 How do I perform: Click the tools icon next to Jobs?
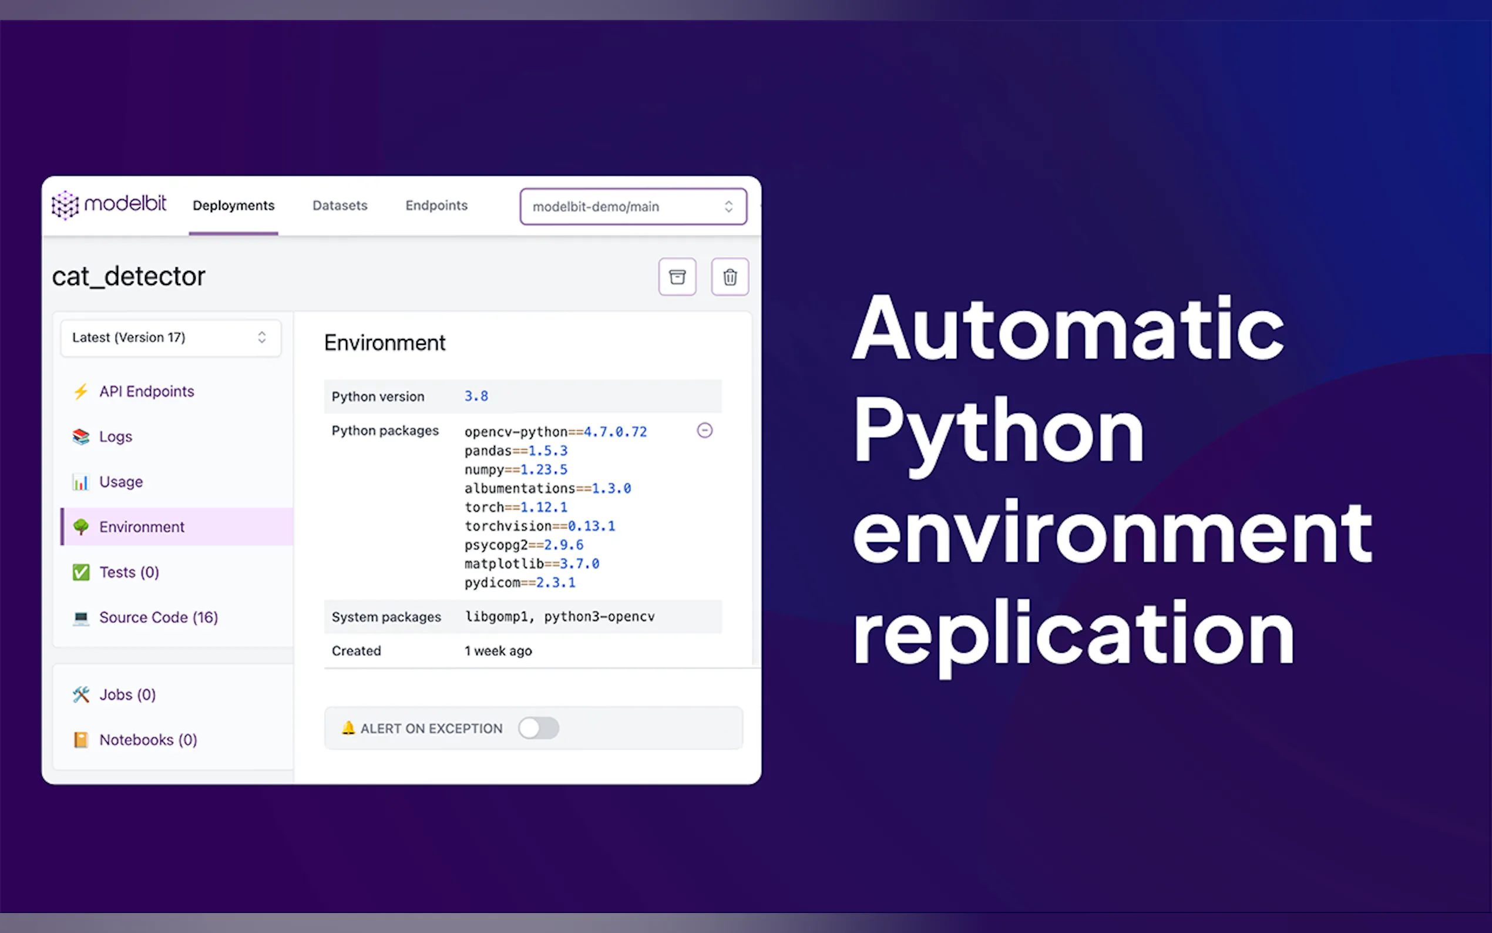click(x=81, y=695)
